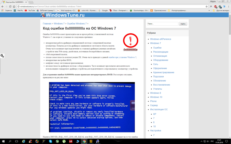Open XP installation subcategory

click(x=154, y=114)
